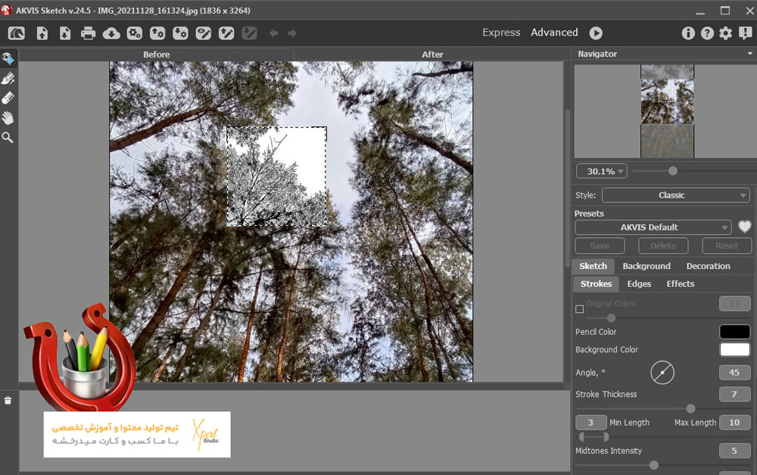Save presets with the down-arrow gear icon
This screenshot has width=757, height=475.
point(181,33)
